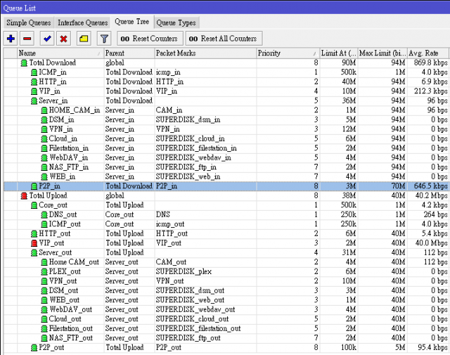Select the DSM_out queue name
The image size is (450, 355).
tap(63, 290)
